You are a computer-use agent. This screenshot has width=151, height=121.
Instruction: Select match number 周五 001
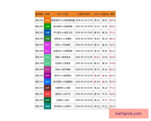(40, 20)
